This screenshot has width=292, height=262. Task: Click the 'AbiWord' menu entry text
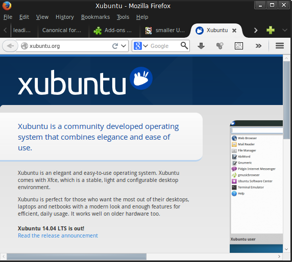[x=244, y=156]
